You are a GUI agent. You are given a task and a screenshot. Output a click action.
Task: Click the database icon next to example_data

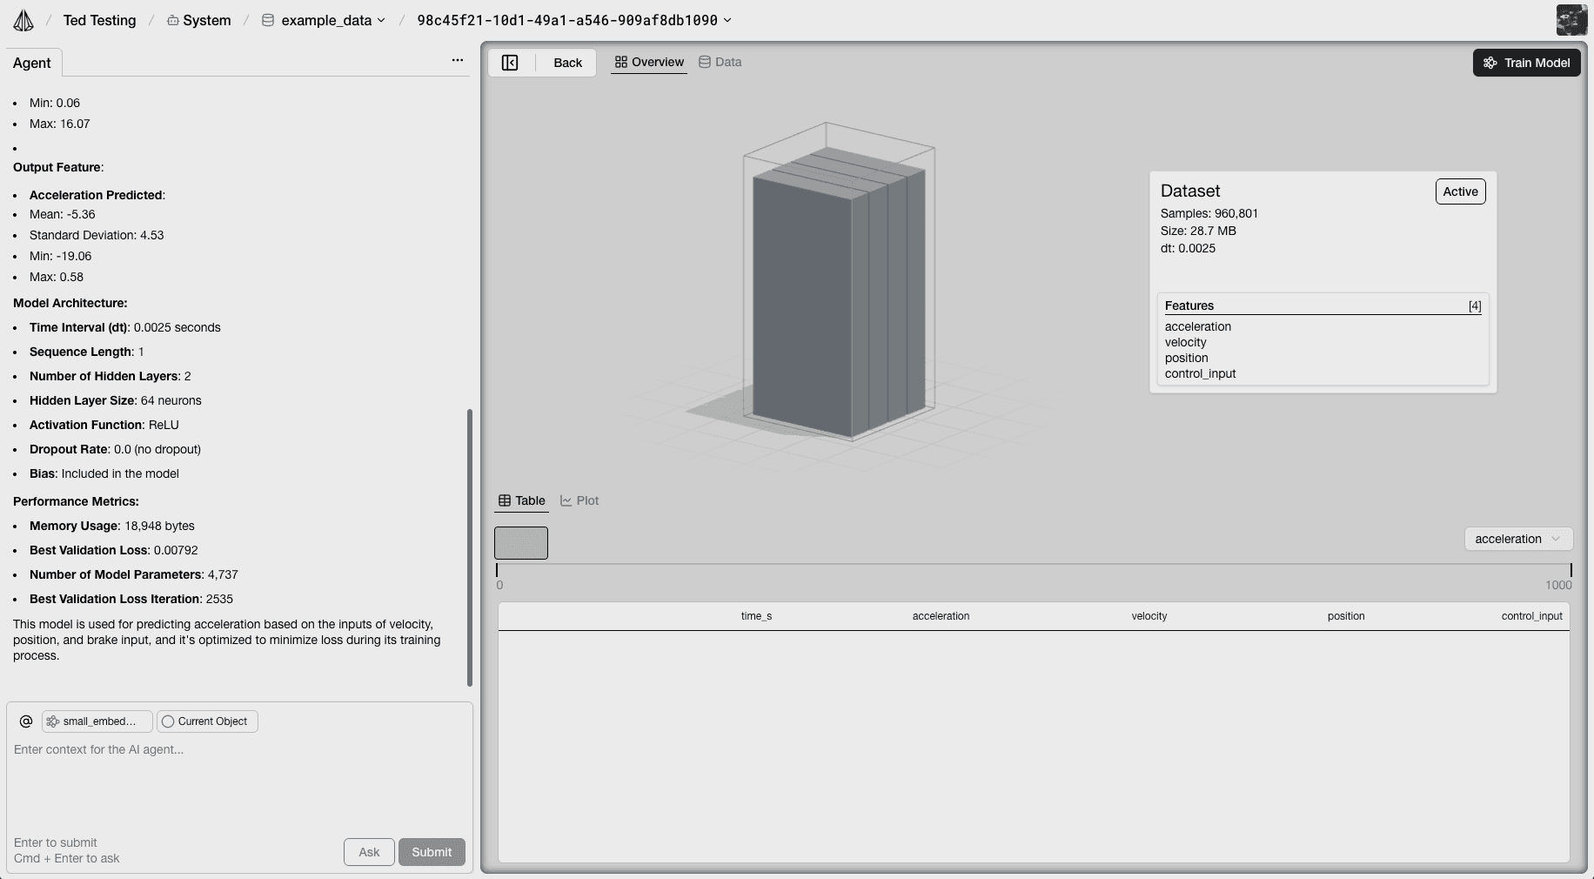point(268,20)
